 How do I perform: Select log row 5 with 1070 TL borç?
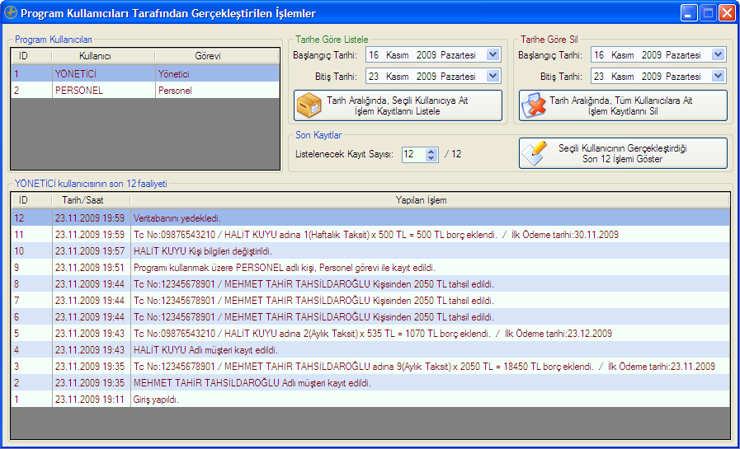click(370, 334)
